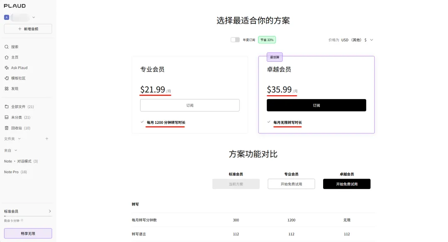The height and width of the screenshot is (242, 448).
Task: Click the disabled 当前方案 button
Action: click(x=236, y=184)
